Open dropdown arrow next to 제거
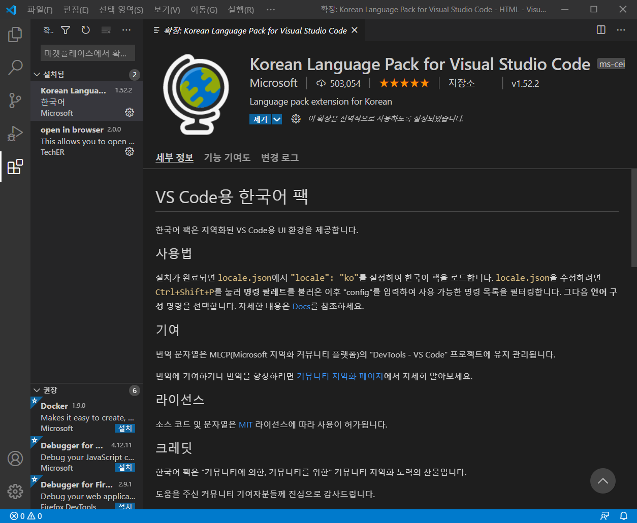Viewport: 637px width, 523px height. 277,119
